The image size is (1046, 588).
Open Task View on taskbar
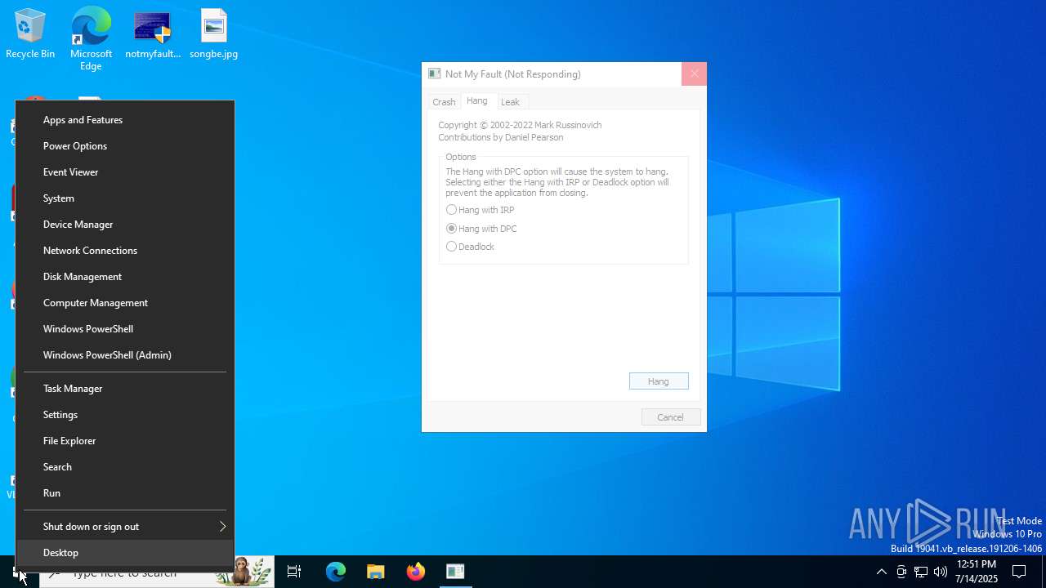[294, 572]
